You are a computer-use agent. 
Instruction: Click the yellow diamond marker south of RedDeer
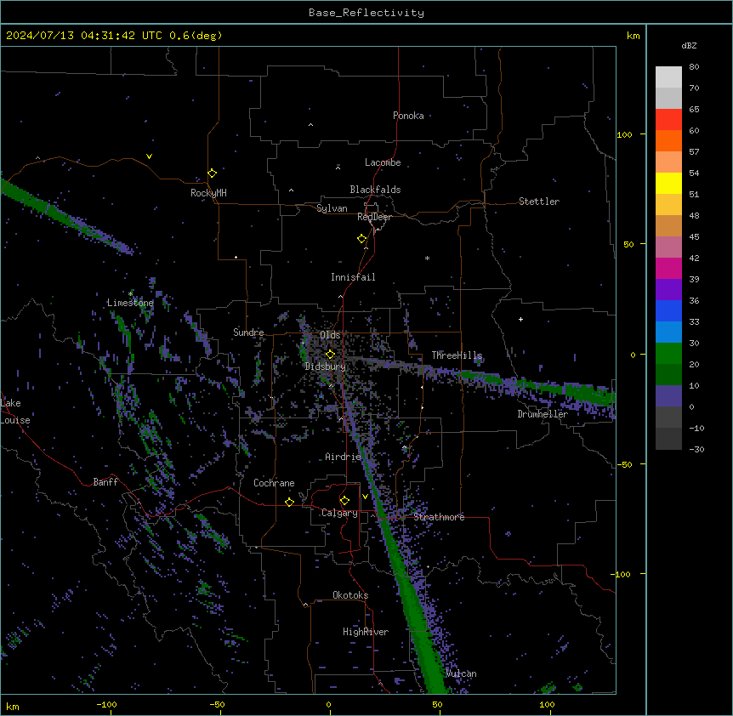(x=361, y=239)
